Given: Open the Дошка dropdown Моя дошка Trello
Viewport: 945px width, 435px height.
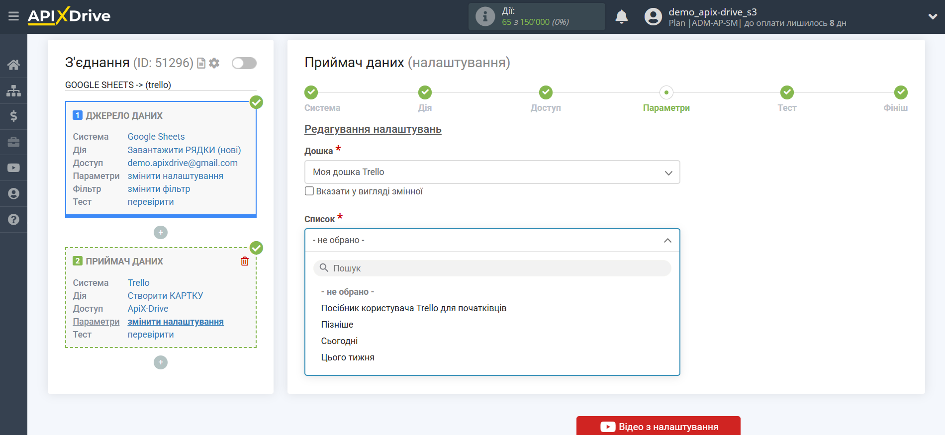Looking at the screenshot, I should [x=492, y=172].
